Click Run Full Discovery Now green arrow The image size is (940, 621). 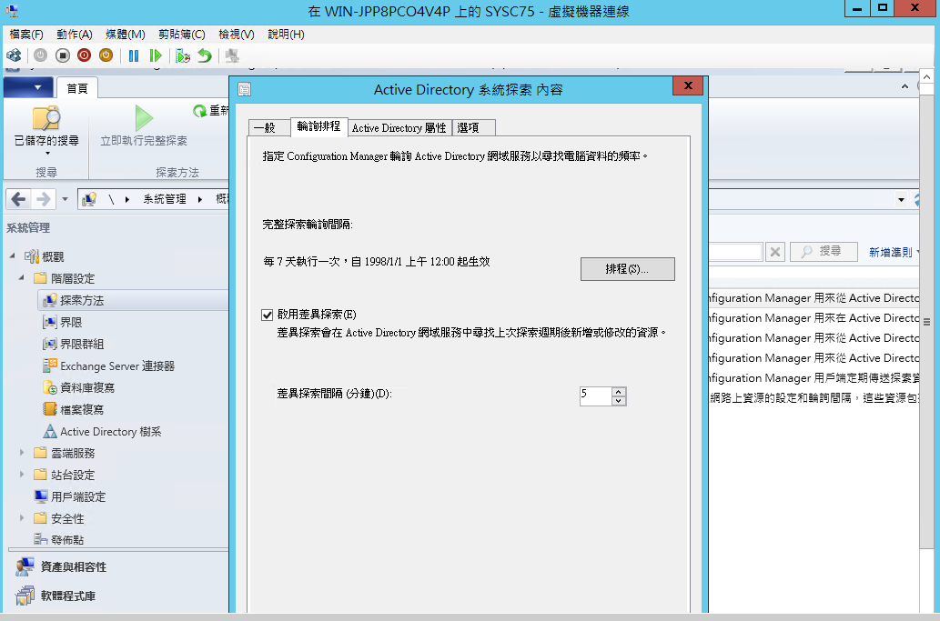coord(143,118)
